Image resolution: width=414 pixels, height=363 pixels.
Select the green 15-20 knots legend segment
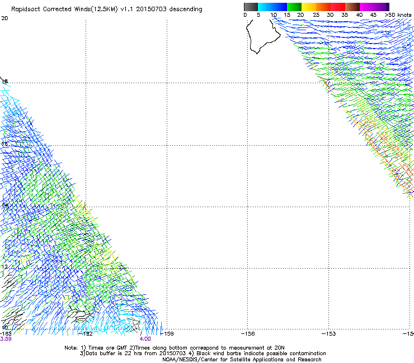pos(294,7)
